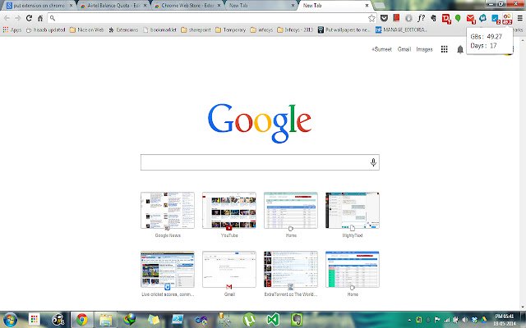This screenshot has height=328, width=526.
Task: Close the active New Tab
Action: pyautogui.click(x=367, y=6)
